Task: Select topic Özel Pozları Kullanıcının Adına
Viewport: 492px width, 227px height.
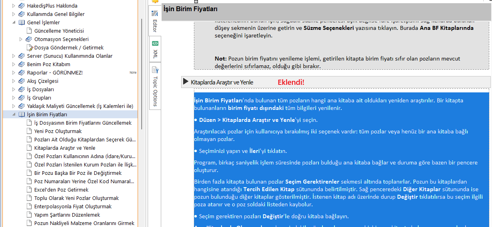Action: [x=85, y=157]
